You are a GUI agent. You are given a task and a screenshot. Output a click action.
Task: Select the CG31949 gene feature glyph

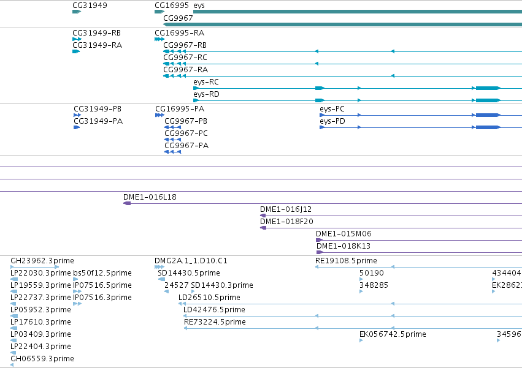click(77, 12)
